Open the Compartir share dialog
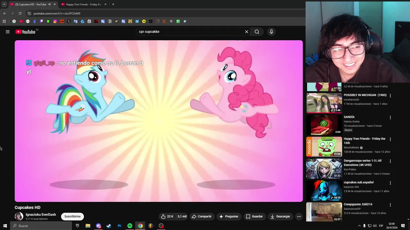The image size is (410, 230). (x=201, y=216)
